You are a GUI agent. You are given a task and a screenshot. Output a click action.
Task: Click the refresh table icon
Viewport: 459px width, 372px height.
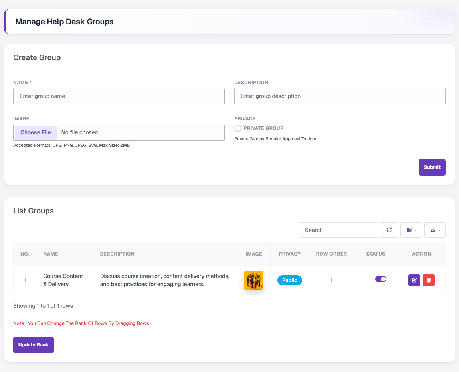(x=389, y=230)
